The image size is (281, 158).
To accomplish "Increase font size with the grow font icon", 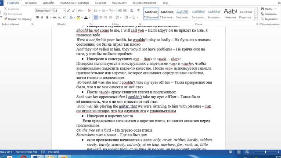I will click(68, 11).
